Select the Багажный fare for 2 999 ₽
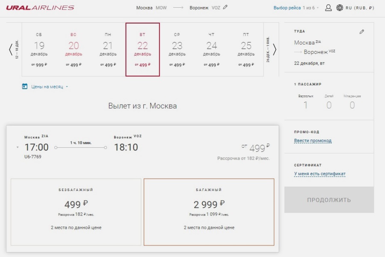Screen dimensions: 385x257 click(x=209, y=212)
